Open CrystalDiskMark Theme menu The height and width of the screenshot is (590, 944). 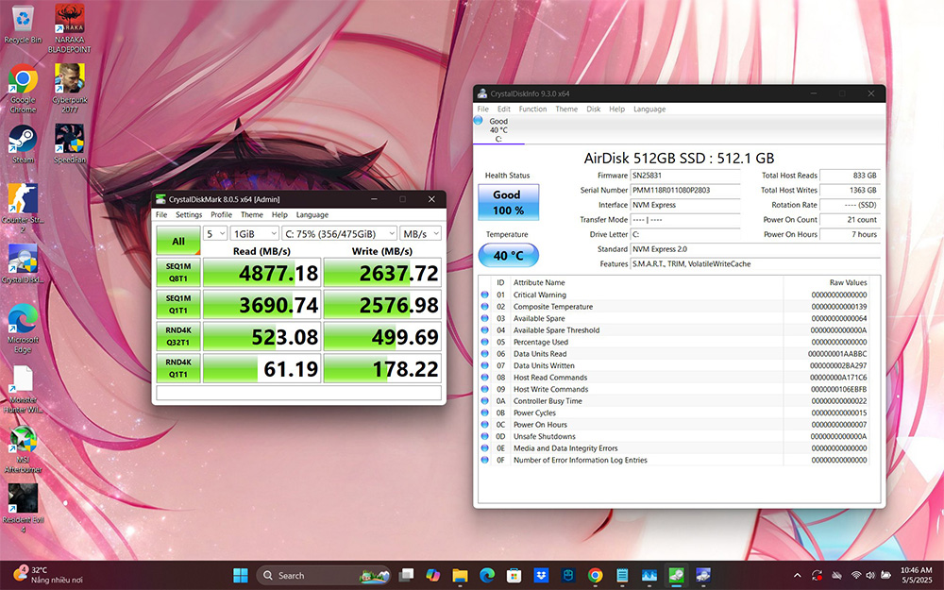tap(252, 215)
